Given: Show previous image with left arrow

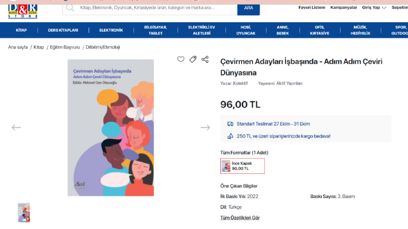Looking at the screenshot, I should [x=16, y=127].
